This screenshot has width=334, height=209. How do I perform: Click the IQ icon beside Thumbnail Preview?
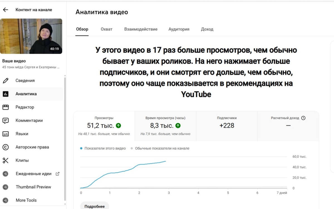pyautogui.click(x=5, y=187)
